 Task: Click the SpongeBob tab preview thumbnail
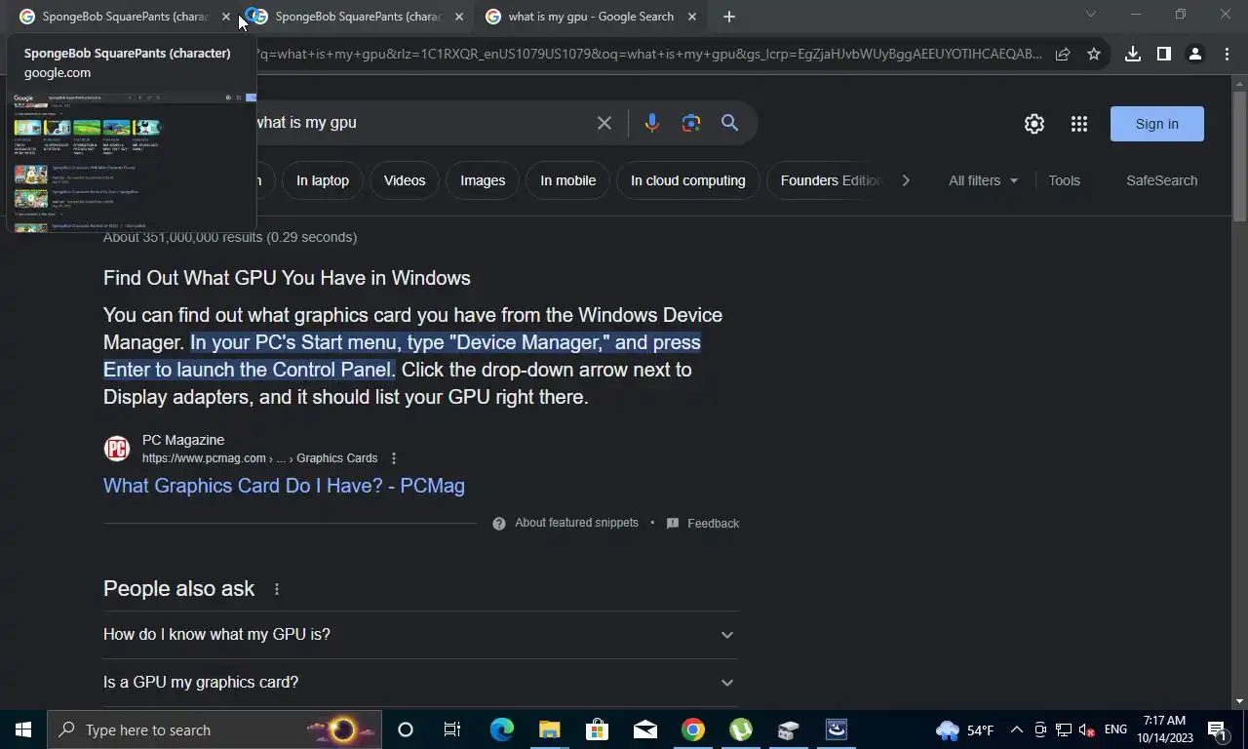point(132,162)
